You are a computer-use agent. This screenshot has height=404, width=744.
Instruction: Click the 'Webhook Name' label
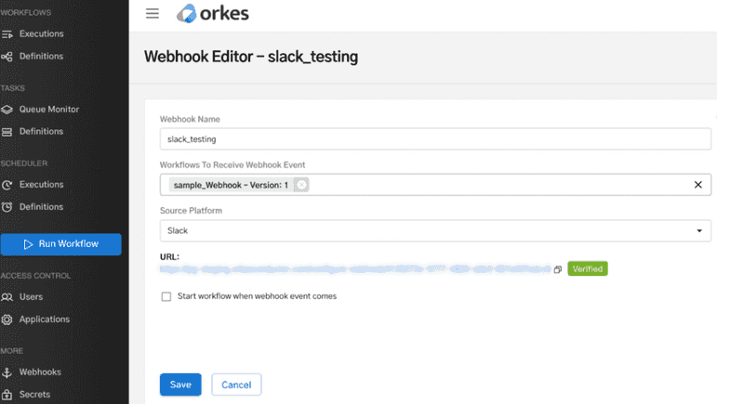pos(190,120)
